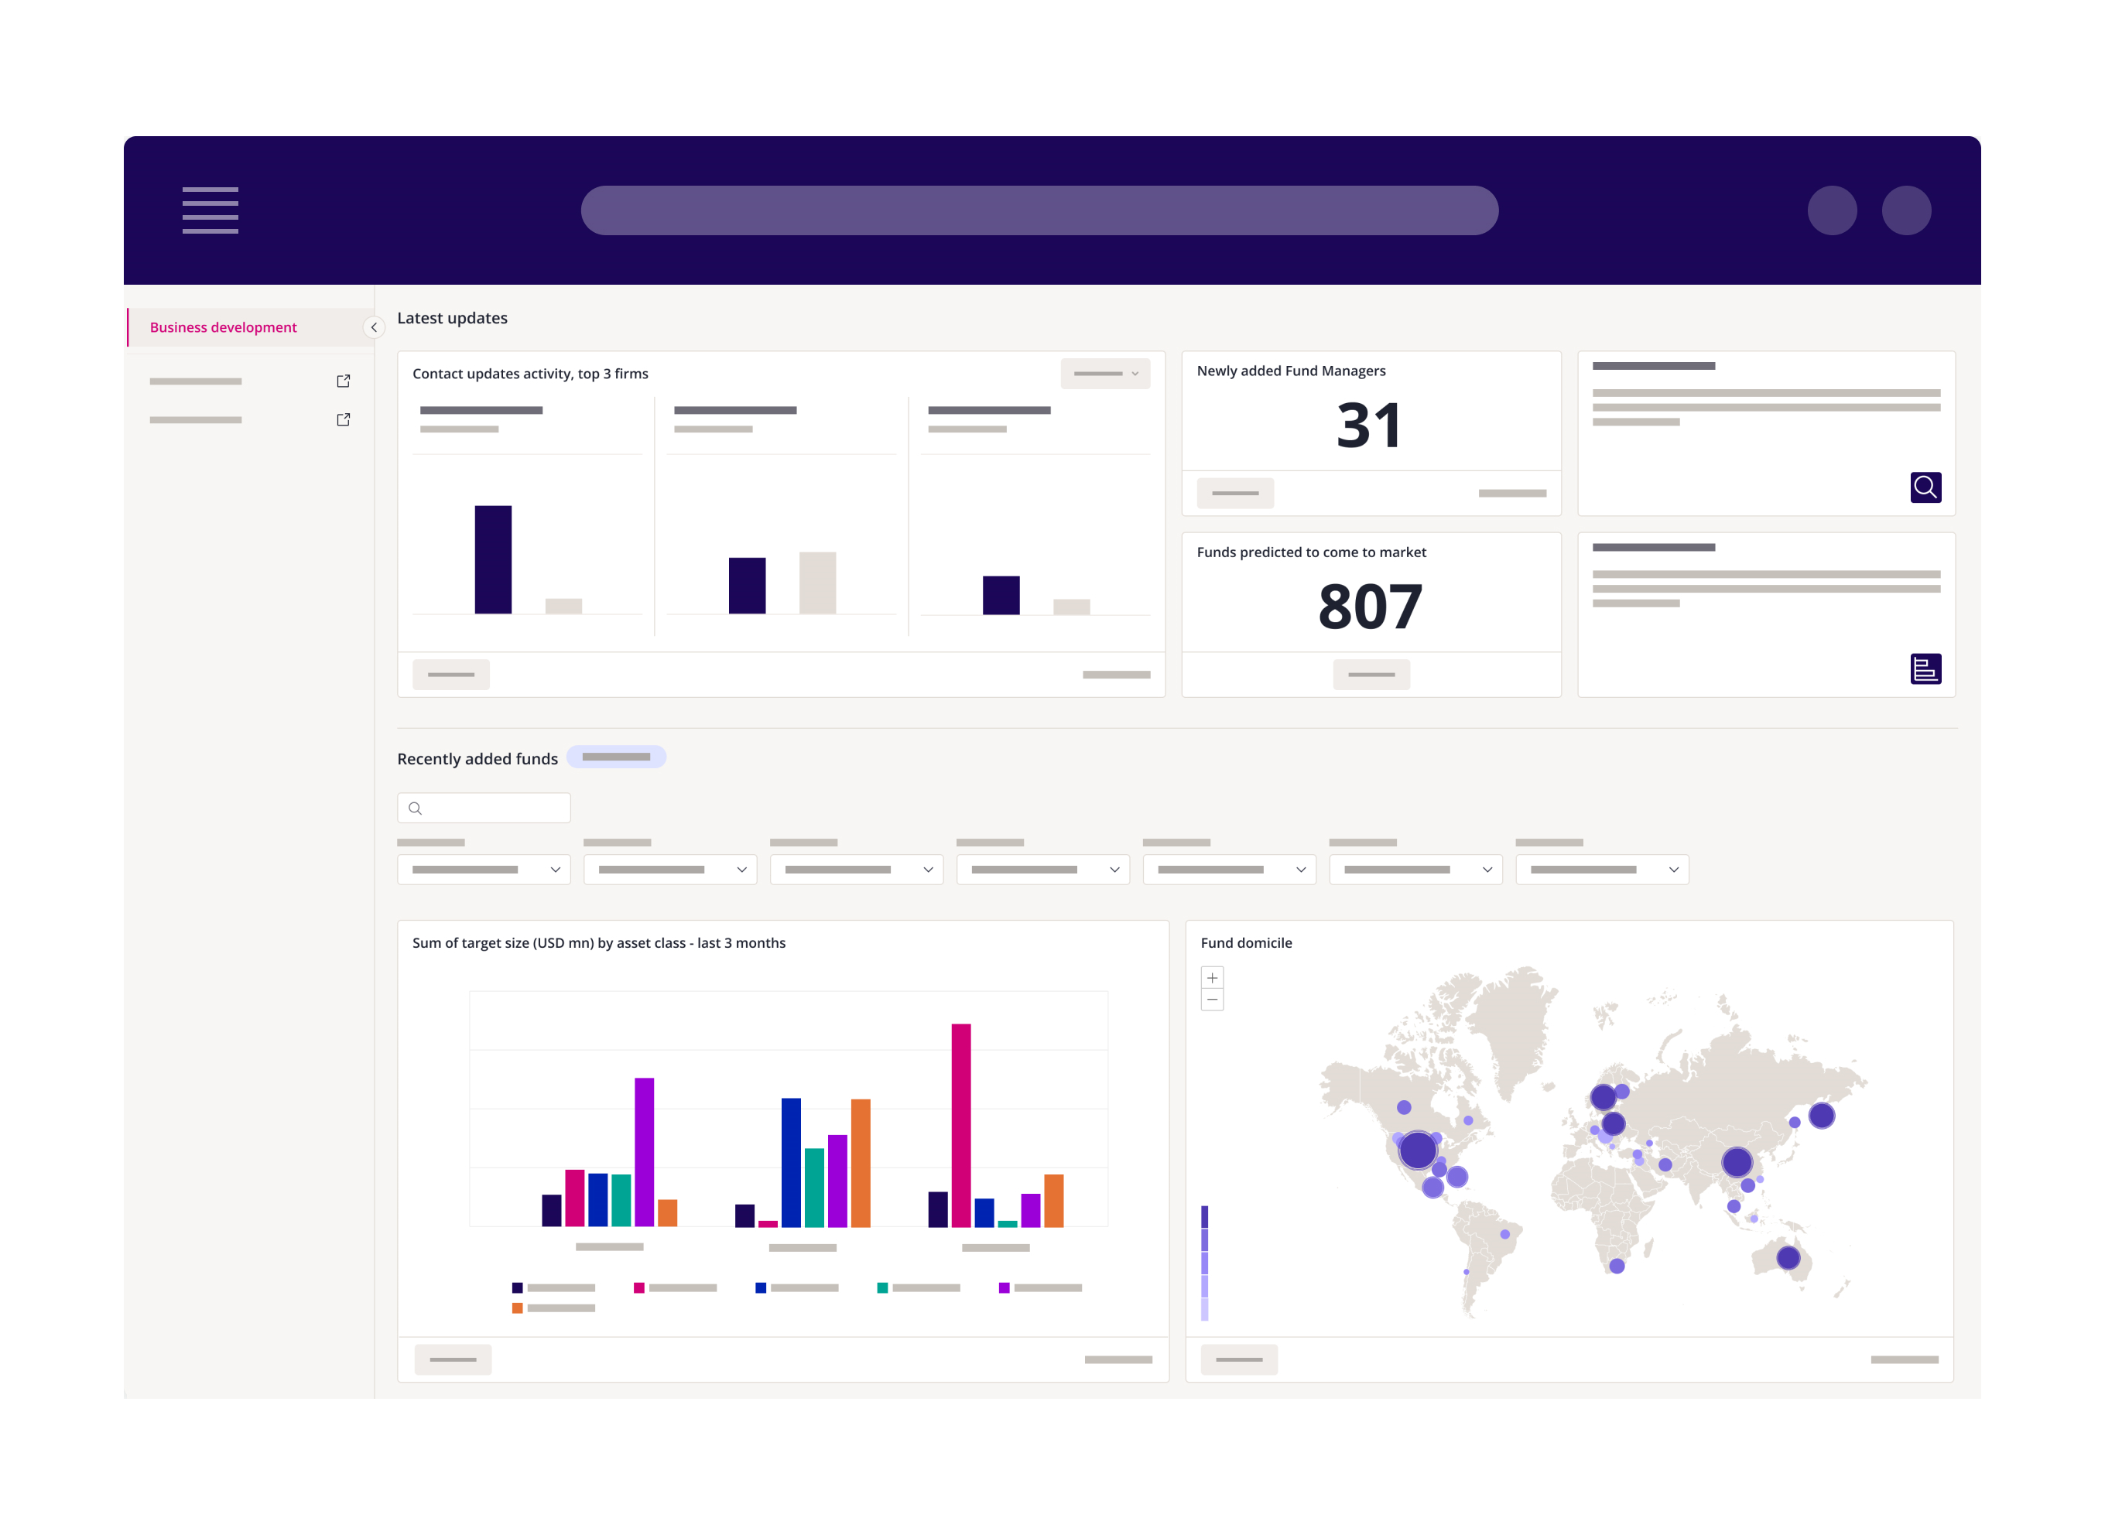The height and width of the screenshot is (1535, 2105).
Task: Zoom in on the Fund domicile map
Action: click(x=1213, y=977)
